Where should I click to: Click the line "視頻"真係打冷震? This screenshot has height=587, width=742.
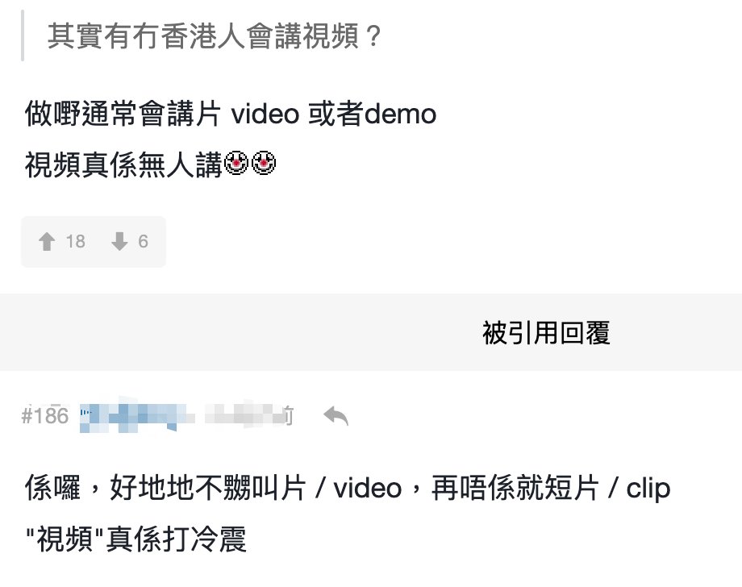tap(135, 539)
